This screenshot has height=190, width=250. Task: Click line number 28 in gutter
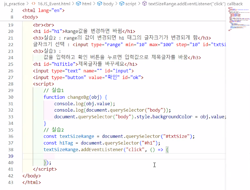[x=11, y=84]
